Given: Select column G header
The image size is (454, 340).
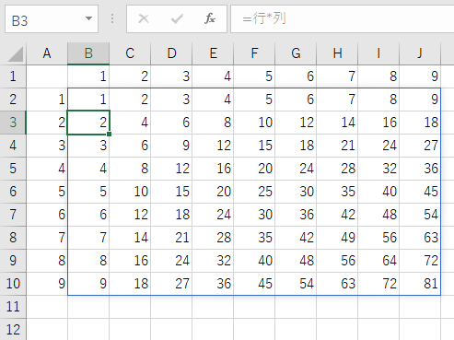Looking at the screenshot, I should point(296,53).
